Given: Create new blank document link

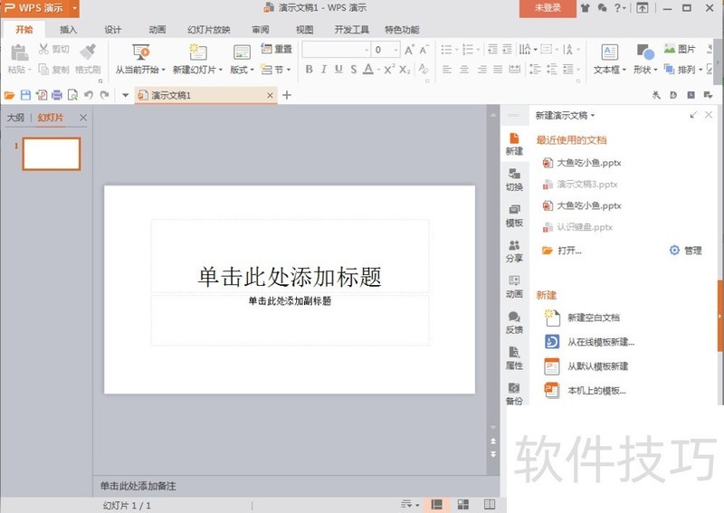Looking at the screenshot, I should pyautogui.click(x=582, y=318).
